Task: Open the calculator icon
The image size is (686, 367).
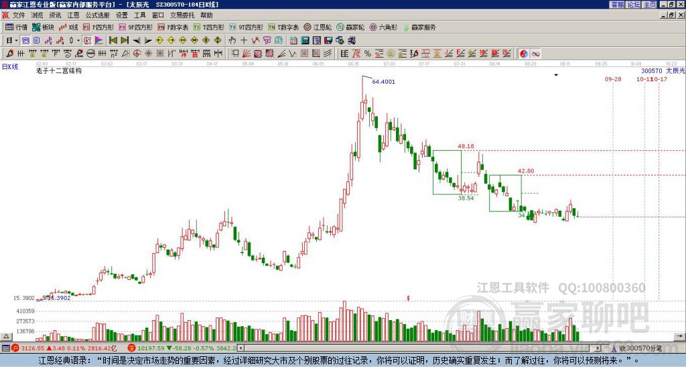Action: tap(305, 41)
